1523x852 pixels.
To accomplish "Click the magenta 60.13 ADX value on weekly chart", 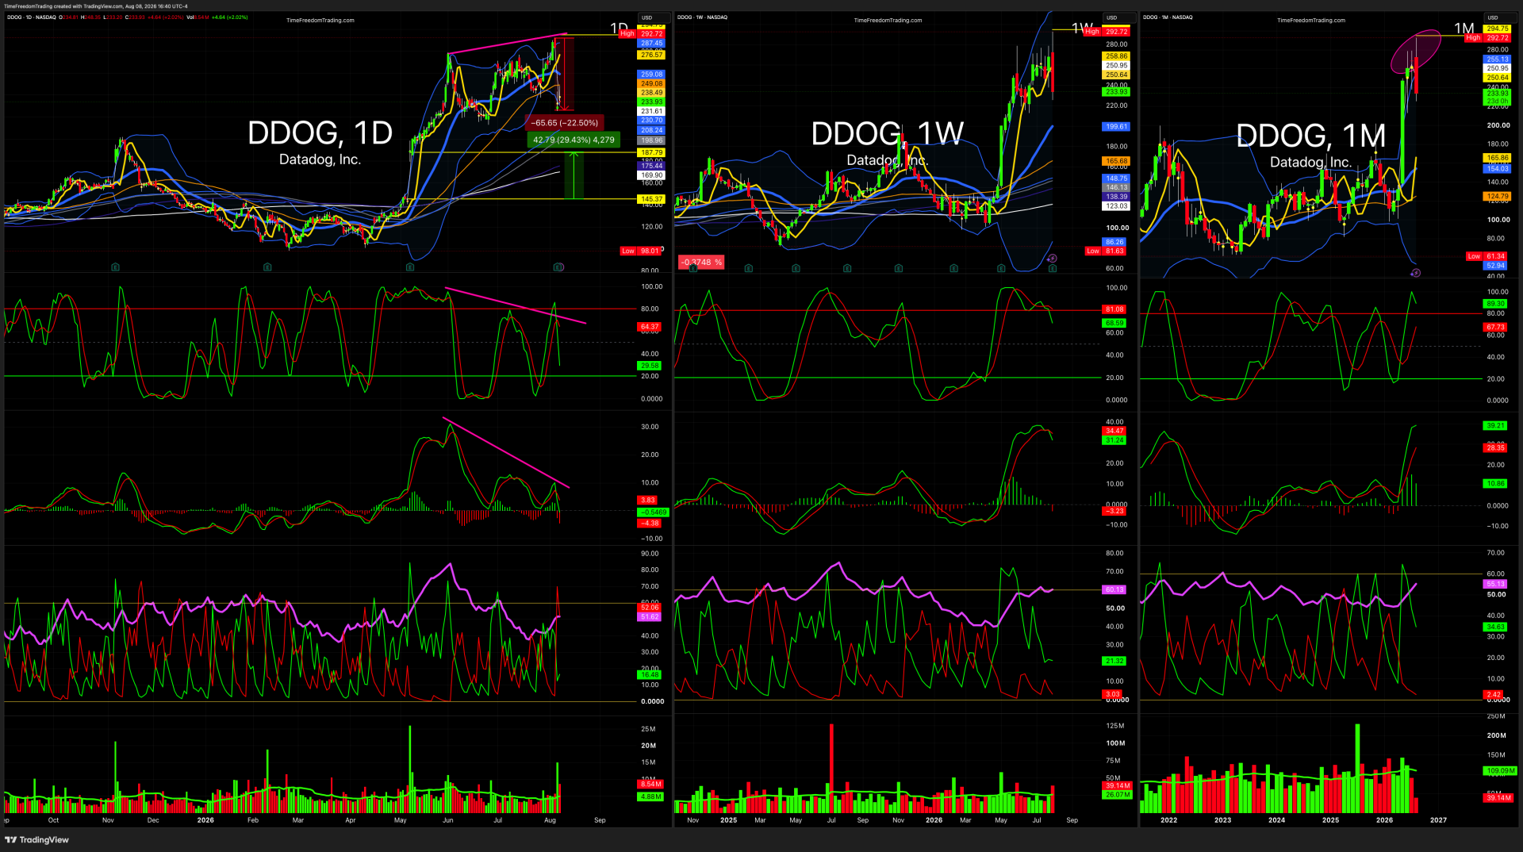I will tap(1114, 589).
